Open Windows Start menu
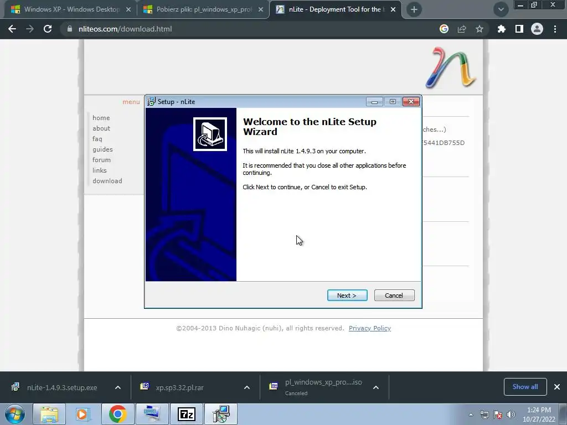 [x=15, y=414]
